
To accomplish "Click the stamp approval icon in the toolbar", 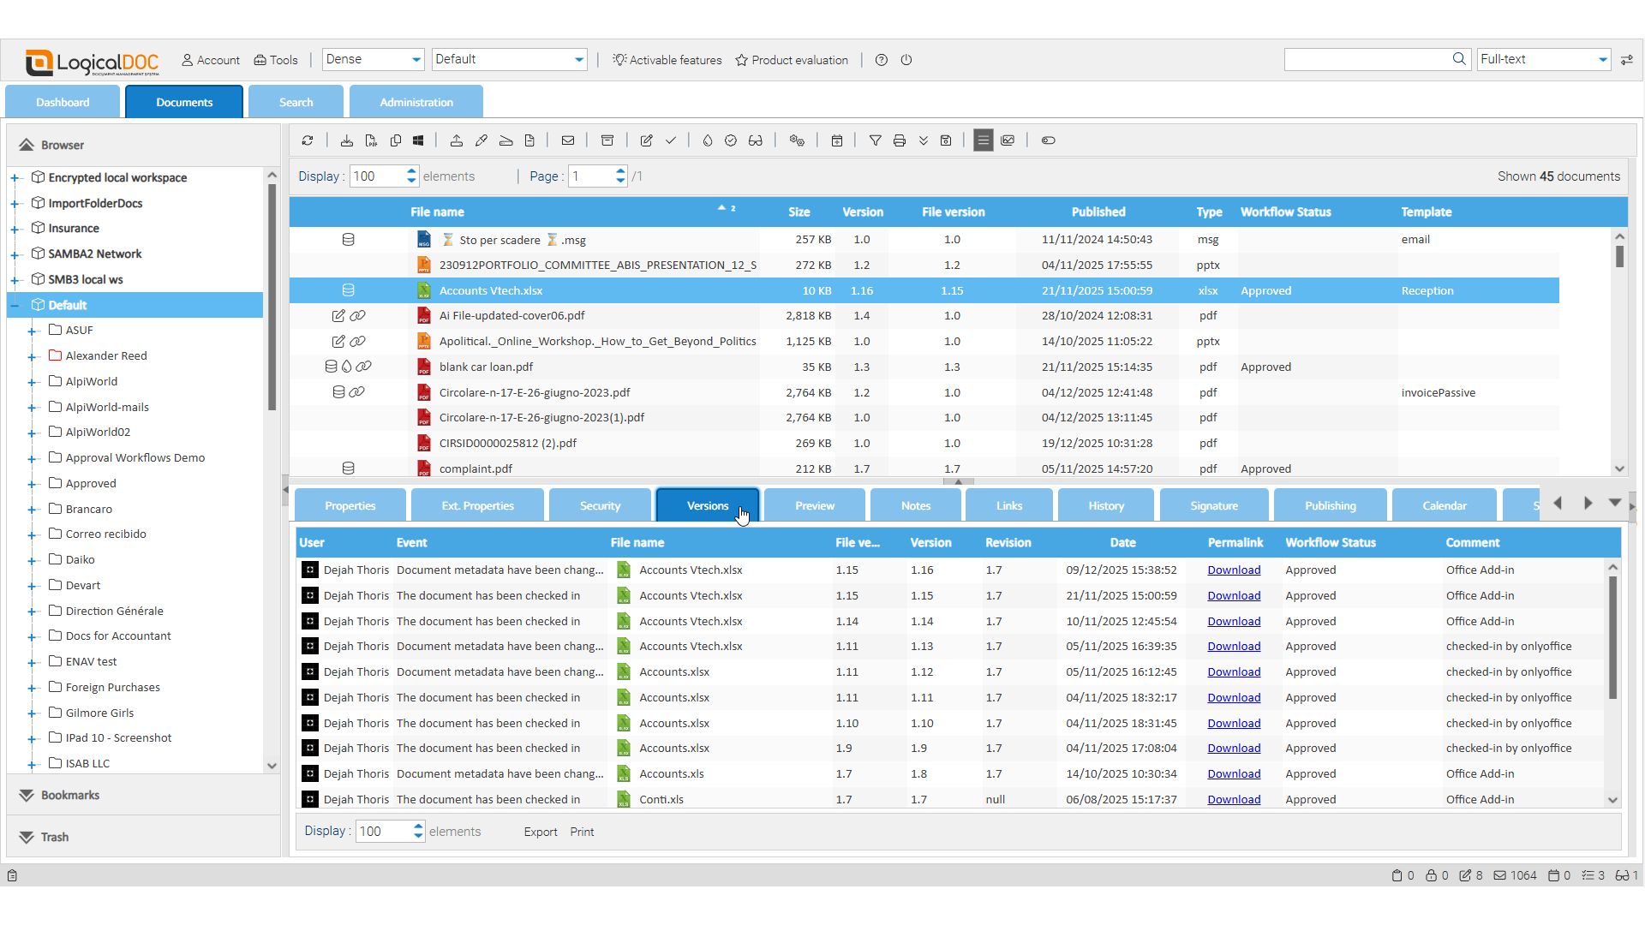I will [x=731, y=140].
